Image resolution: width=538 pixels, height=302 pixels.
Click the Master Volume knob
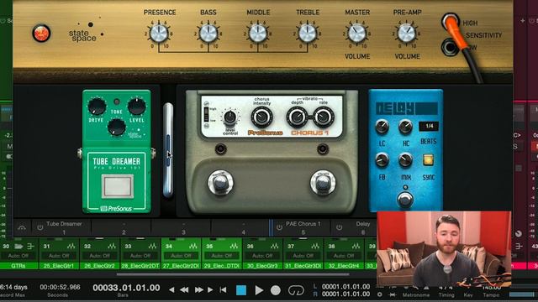356,34
